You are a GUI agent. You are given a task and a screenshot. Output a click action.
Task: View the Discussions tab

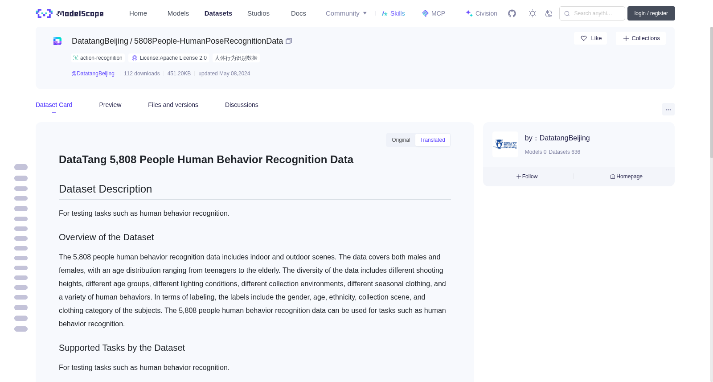[x=242, y=105]
